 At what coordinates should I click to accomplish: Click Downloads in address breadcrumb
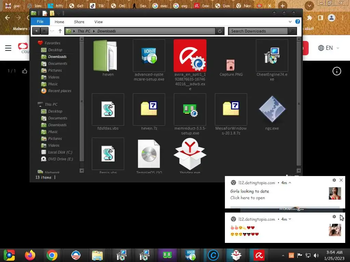(x=107, y=31)
